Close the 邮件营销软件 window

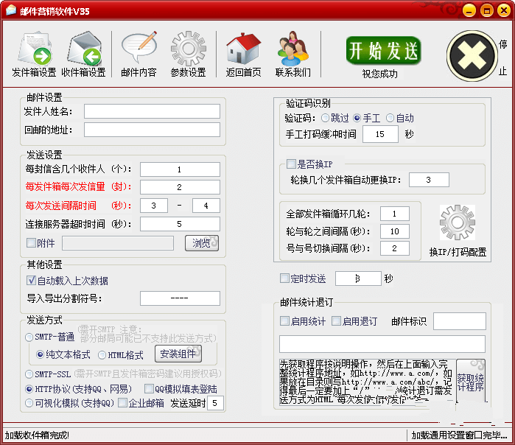click(x=504, y=10)
